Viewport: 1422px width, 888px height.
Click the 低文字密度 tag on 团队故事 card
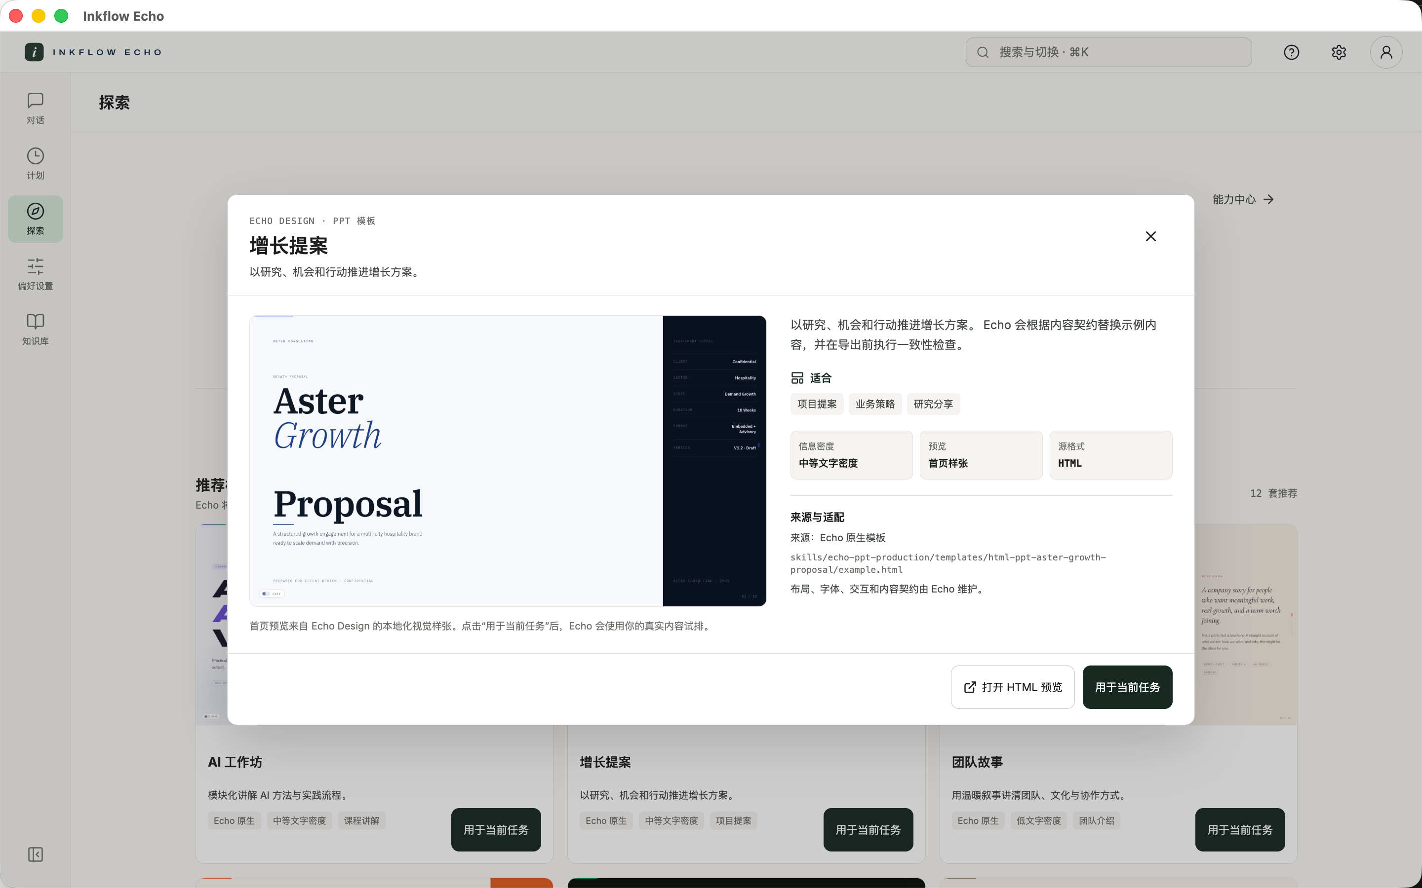[x=1039, y=820]
